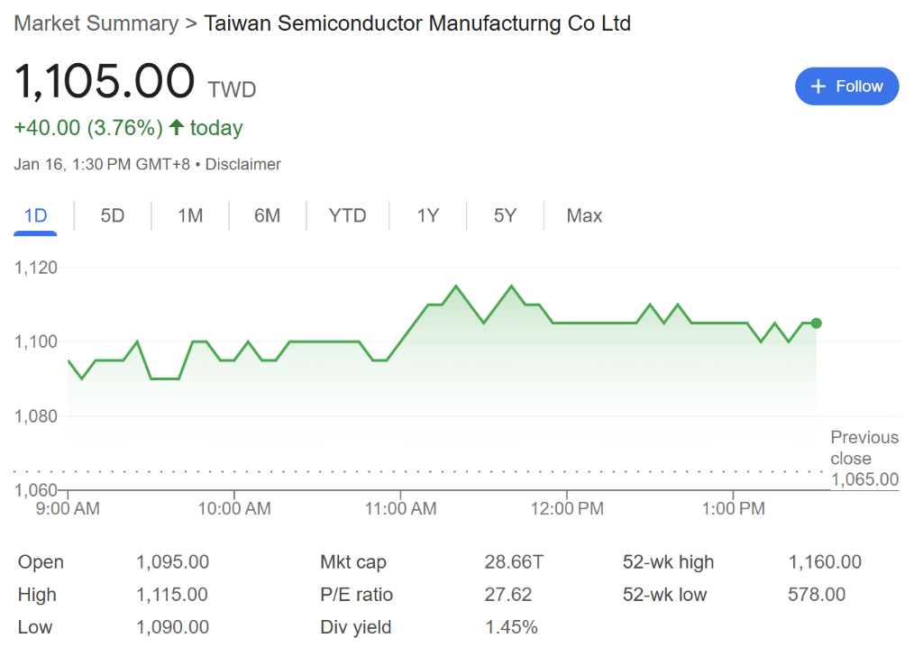Click the Div yield value 1.45%
The width and height of the screenshot is (923, 647).
[x=511, y=627]
